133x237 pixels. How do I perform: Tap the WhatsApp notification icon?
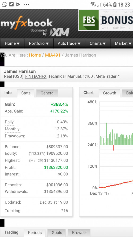tap(5, 4)
